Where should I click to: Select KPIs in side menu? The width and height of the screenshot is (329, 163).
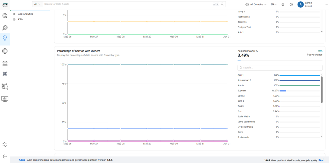[21, 20]
